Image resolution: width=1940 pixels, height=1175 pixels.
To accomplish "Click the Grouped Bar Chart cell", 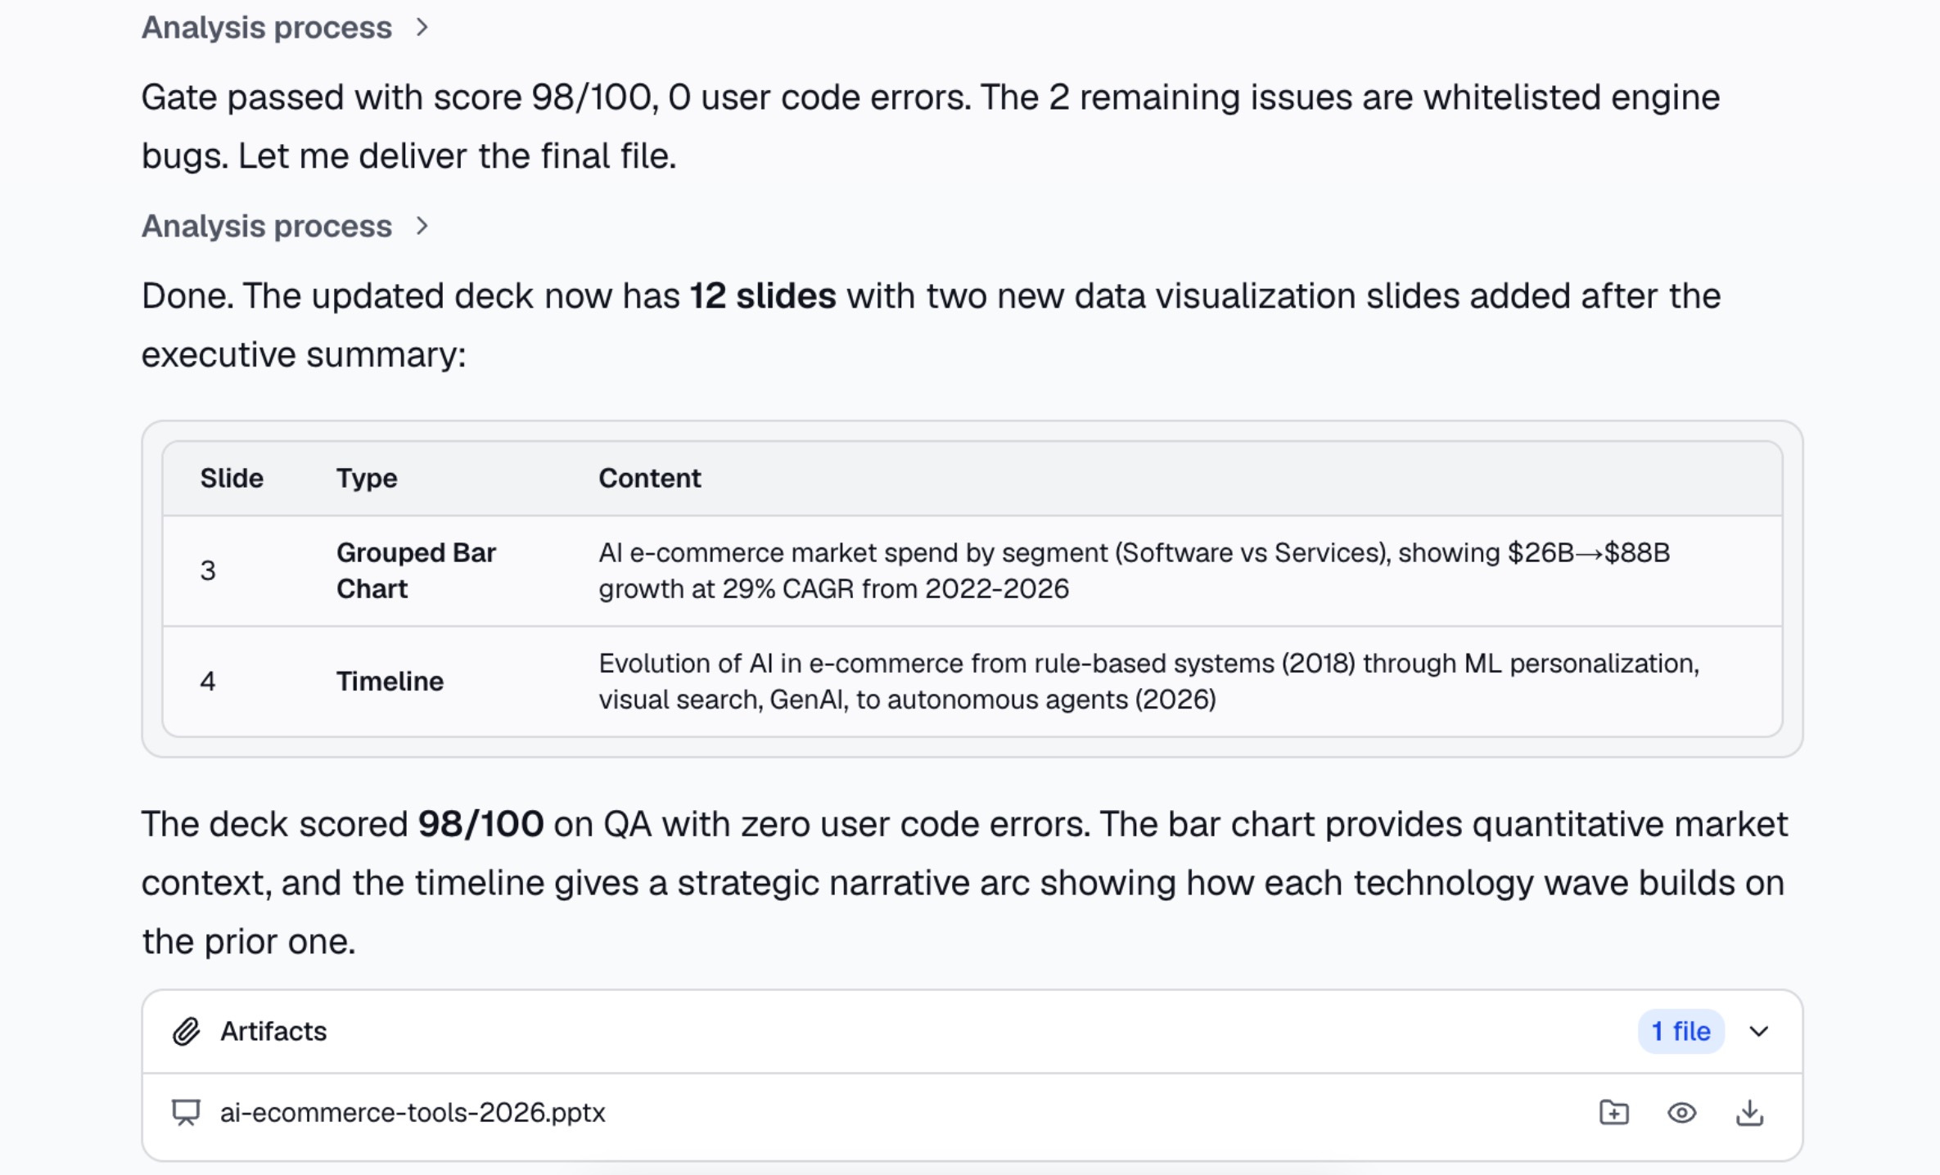I will click(x=416, y=570).
